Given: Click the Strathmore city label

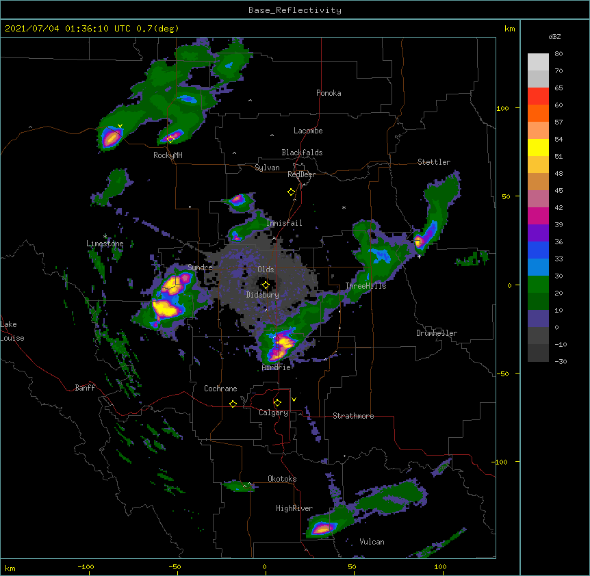Looking at the screenshot, I should click(x=353, y=416).
